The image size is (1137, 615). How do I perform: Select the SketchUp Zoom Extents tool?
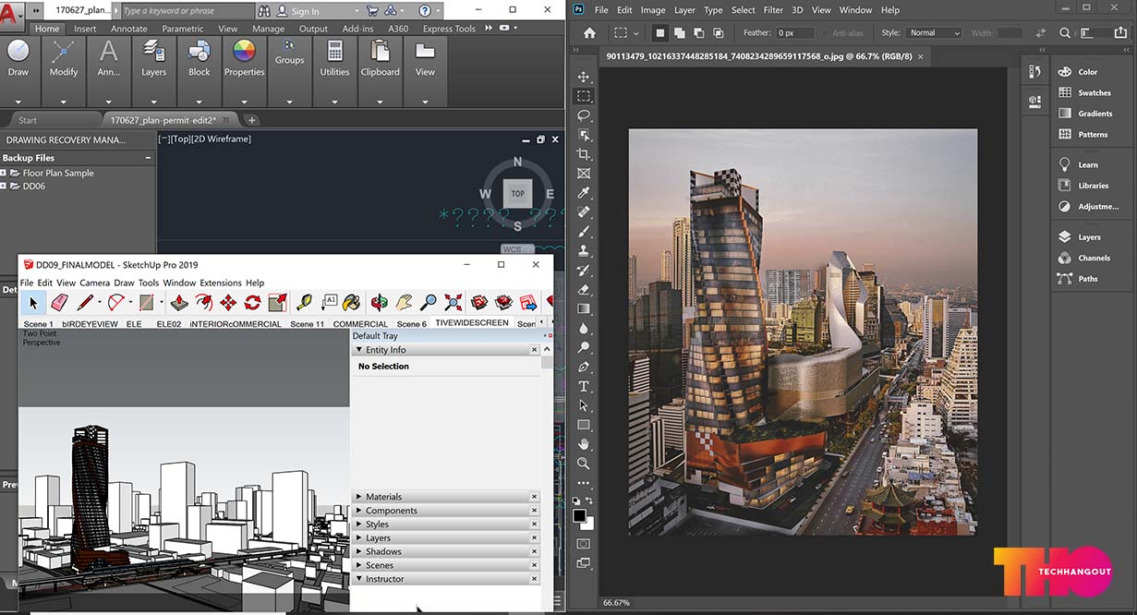(x=454, y=302)
